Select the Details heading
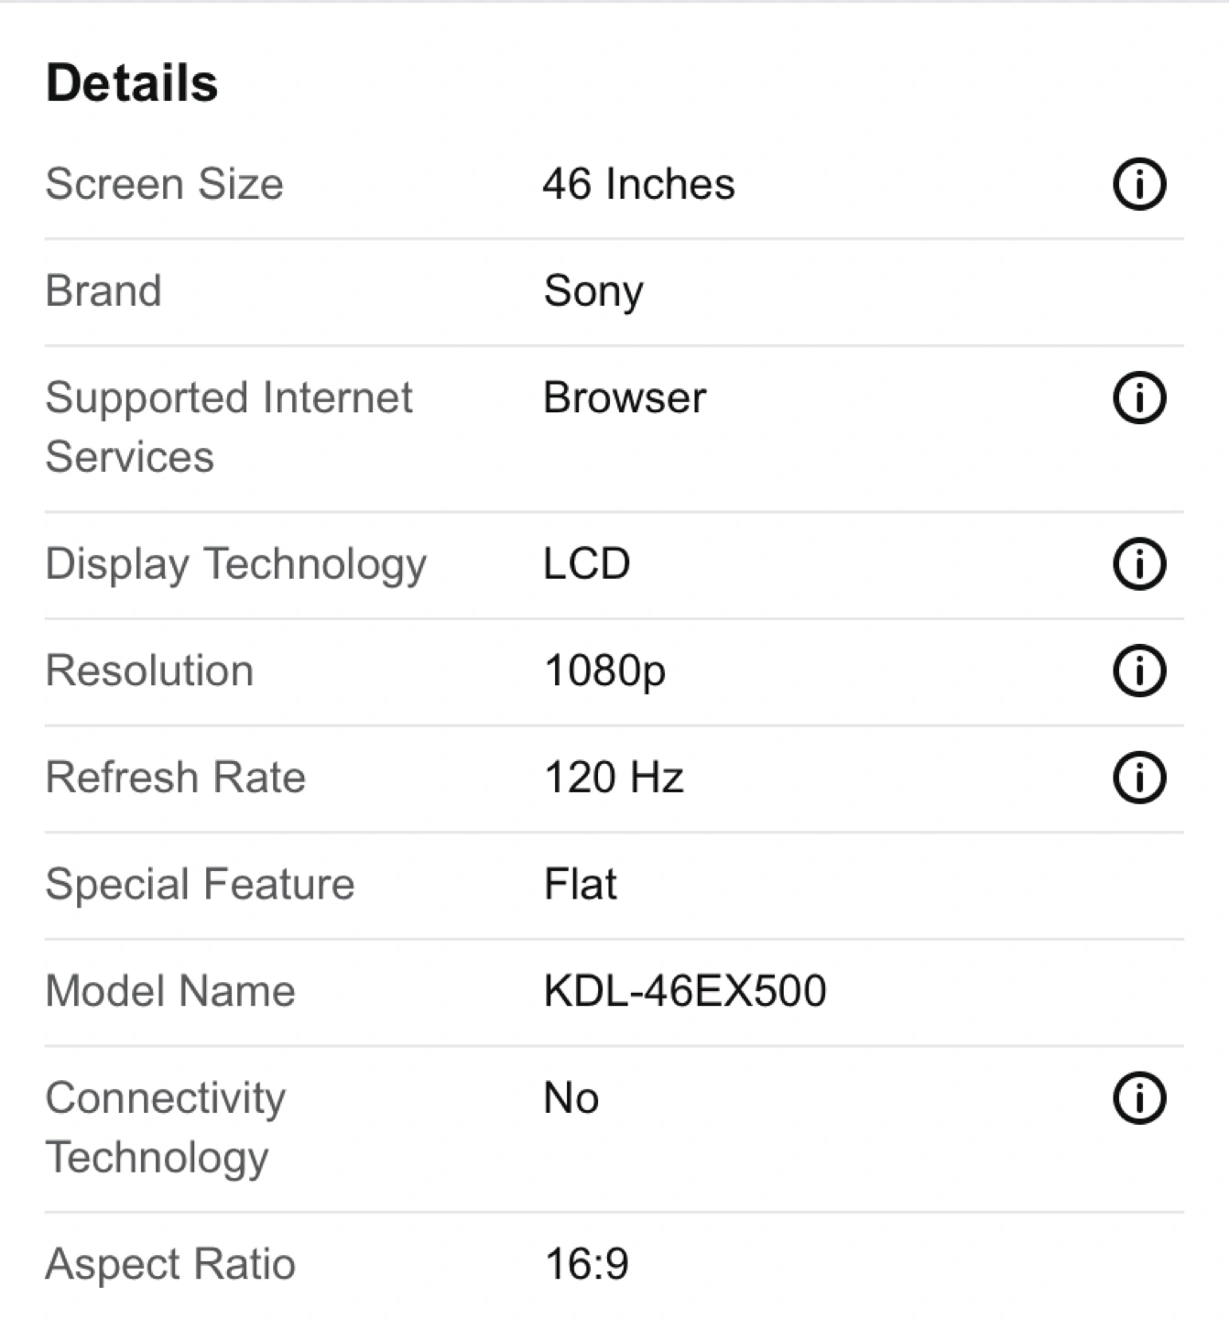Screen dimensions: 1229x1319 coord(132,83)
